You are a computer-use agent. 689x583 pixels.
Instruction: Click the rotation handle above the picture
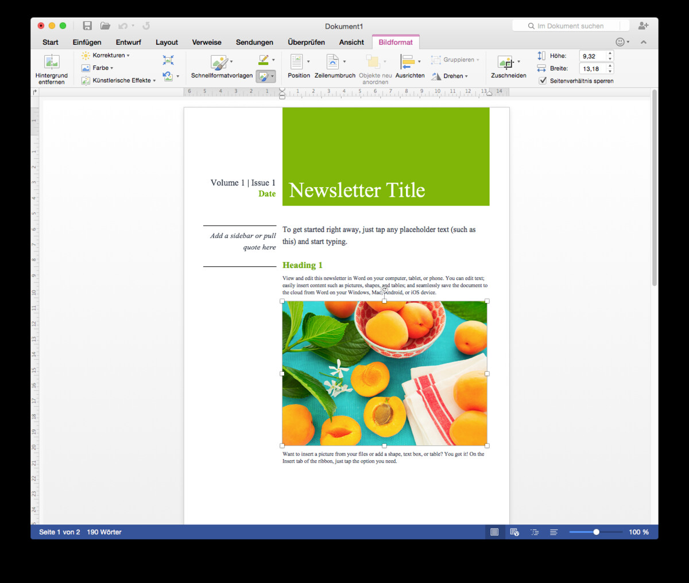click(384, 290)
